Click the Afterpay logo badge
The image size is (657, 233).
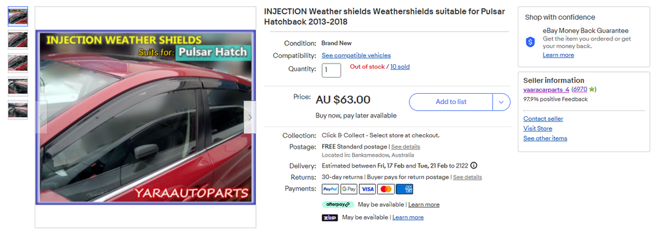pyautogui.click(x=337, y=205)
